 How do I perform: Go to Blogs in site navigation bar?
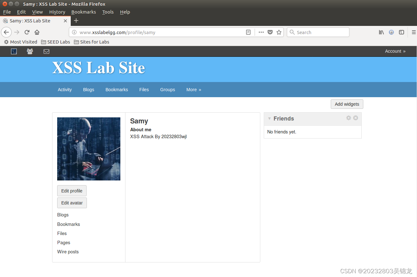coord(88,90)
